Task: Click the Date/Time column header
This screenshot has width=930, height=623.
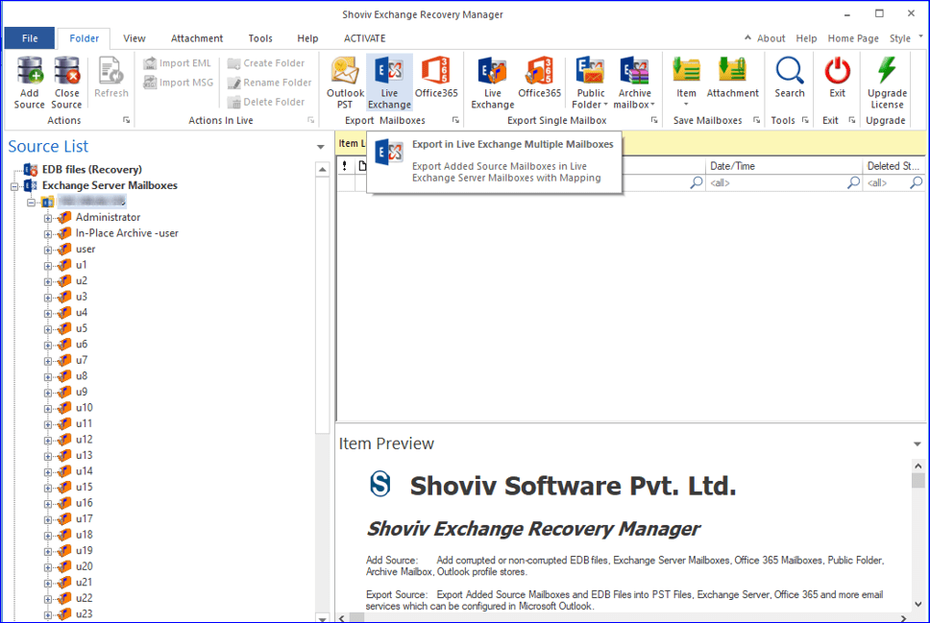Action: (784, 166)
